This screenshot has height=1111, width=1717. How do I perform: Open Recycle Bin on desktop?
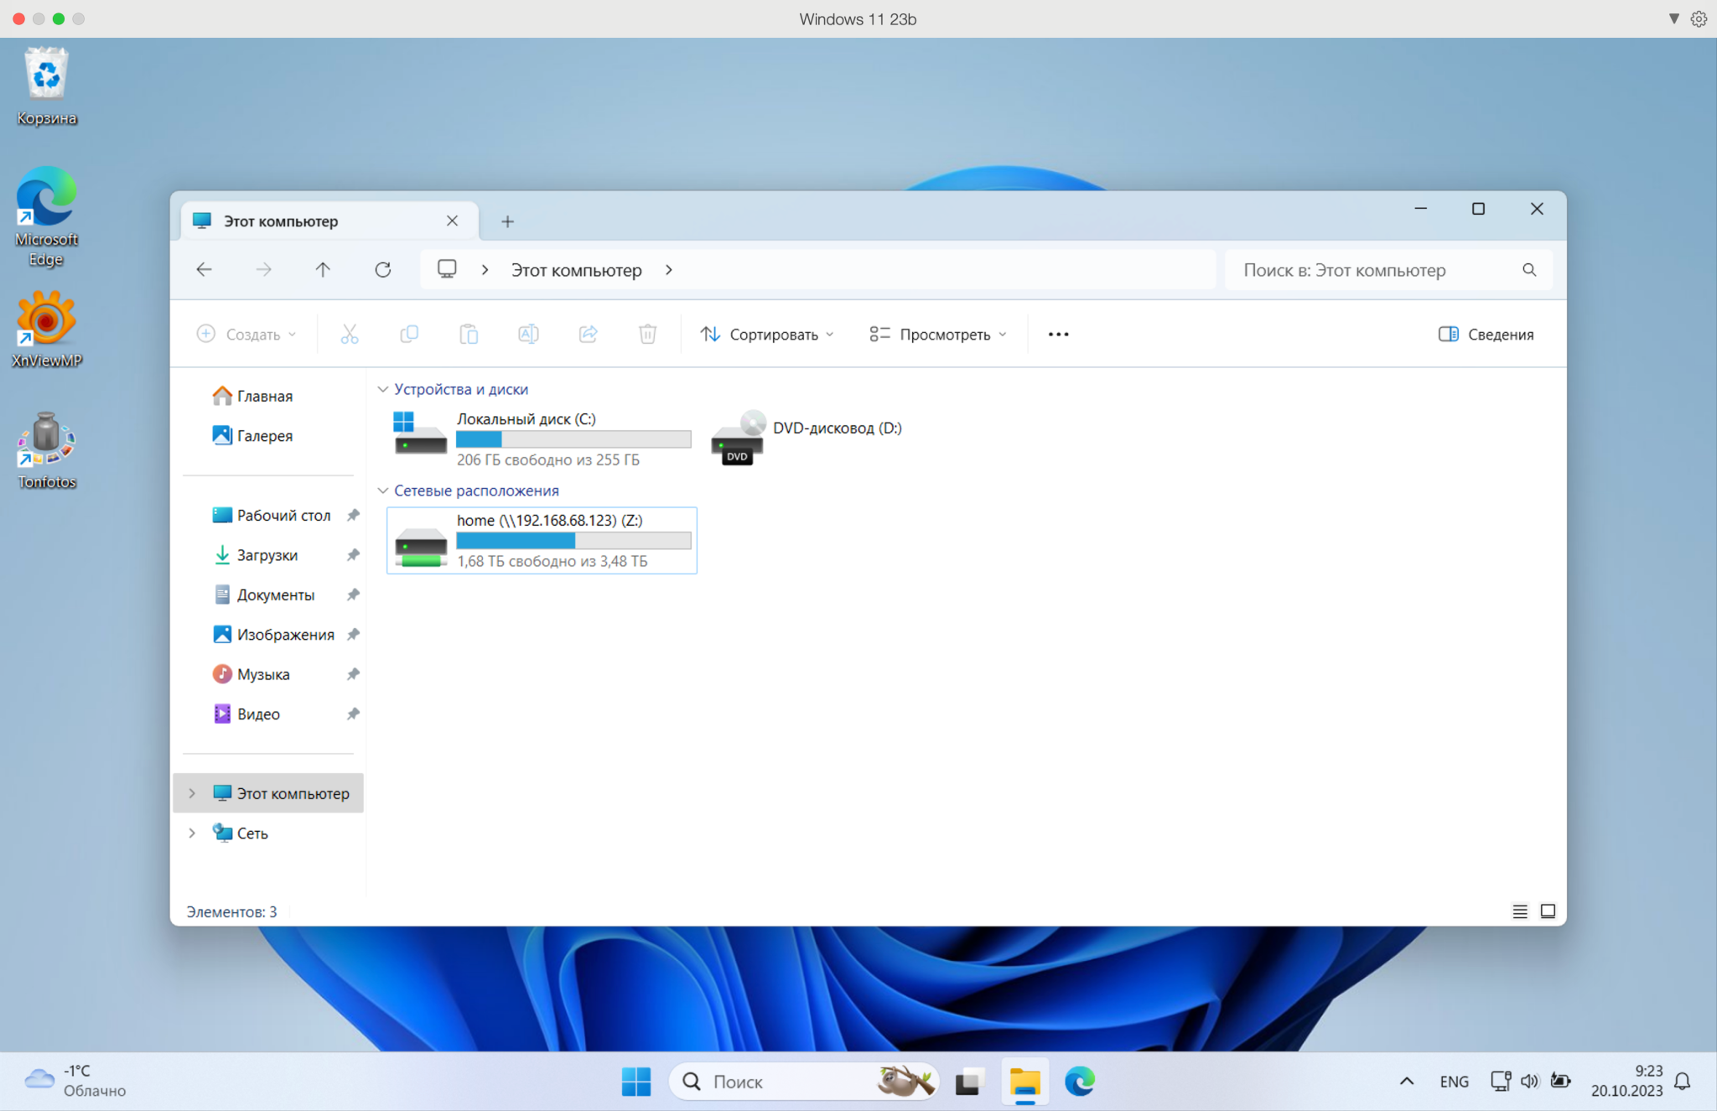coord(46,87)
